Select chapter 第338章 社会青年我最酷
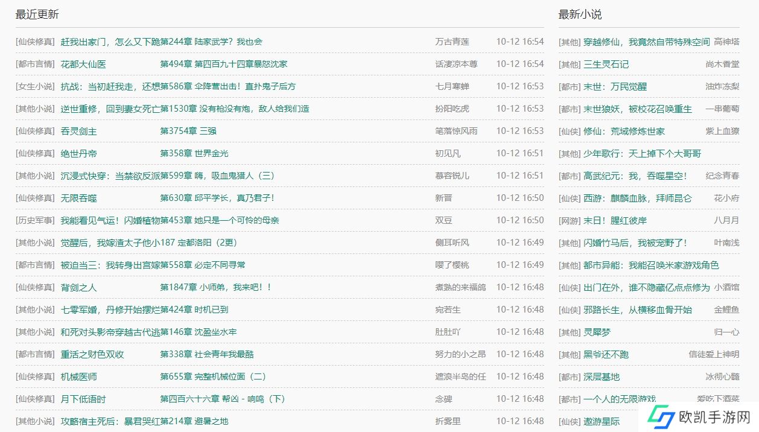Screen dimensions: 759x432 (207, 354)
